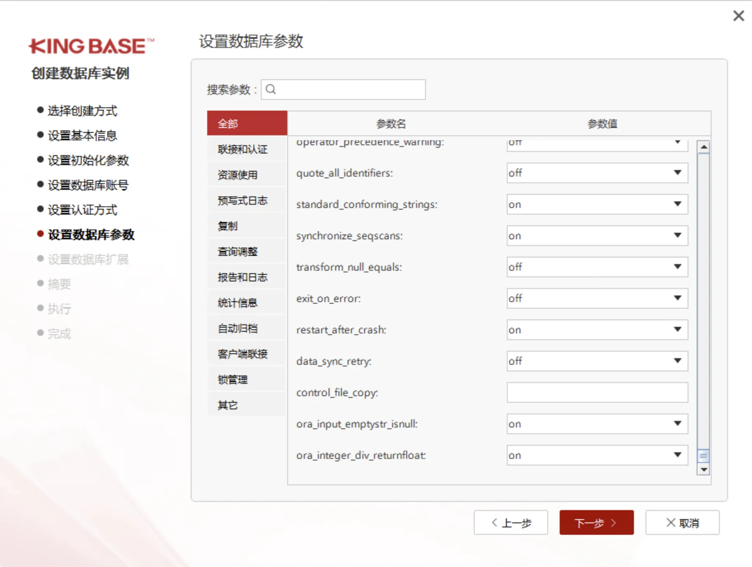Open the exit_on_error value dropdown
The image size is (752, 567).
pos(677,298)
